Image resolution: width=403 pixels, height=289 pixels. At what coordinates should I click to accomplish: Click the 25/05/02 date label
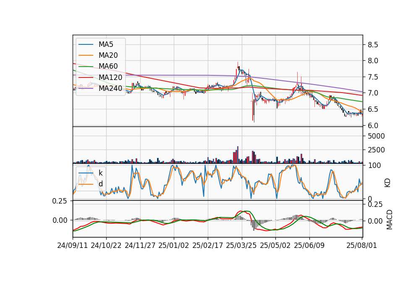click(x=275, y=245)
